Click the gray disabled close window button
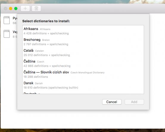Screen dimensions: 165x132 (x=5, y=8)
